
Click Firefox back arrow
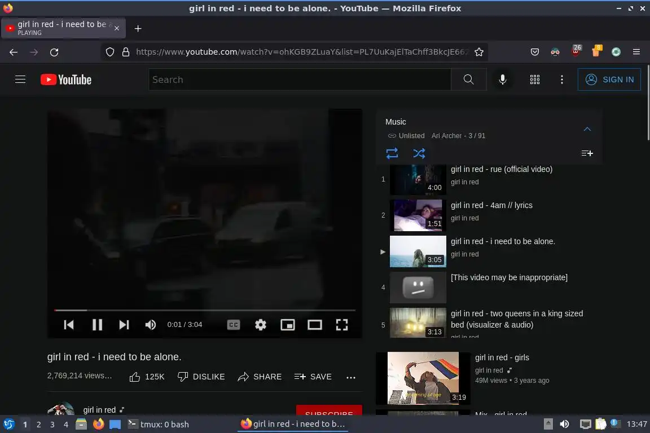coord(14,52)
